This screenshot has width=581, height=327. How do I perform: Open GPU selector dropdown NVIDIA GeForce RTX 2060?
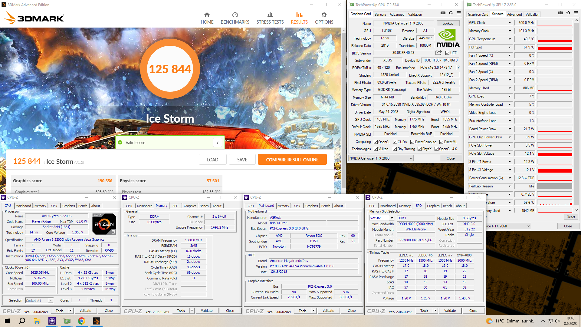coord(381,158)
